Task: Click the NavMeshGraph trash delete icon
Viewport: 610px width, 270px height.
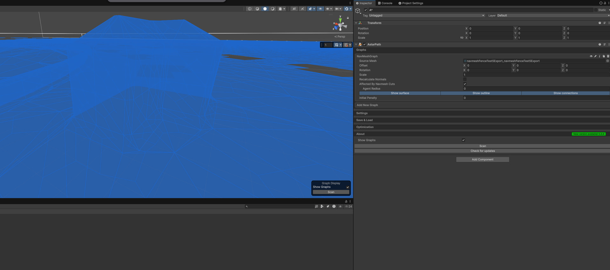Action: (x=608, y=56)
